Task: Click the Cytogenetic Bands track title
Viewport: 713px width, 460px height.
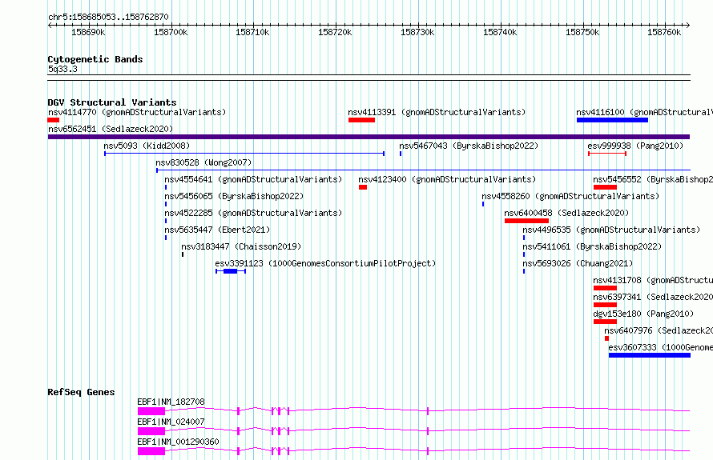Action: [x=95, y=59]
